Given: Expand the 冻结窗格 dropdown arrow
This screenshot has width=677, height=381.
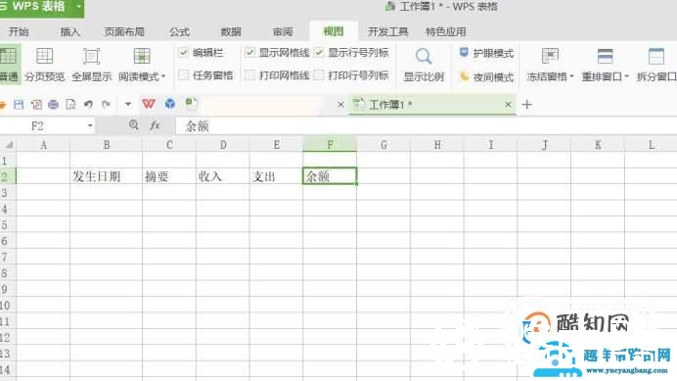Looking at the screenshot, I should [x=571, y=76].
